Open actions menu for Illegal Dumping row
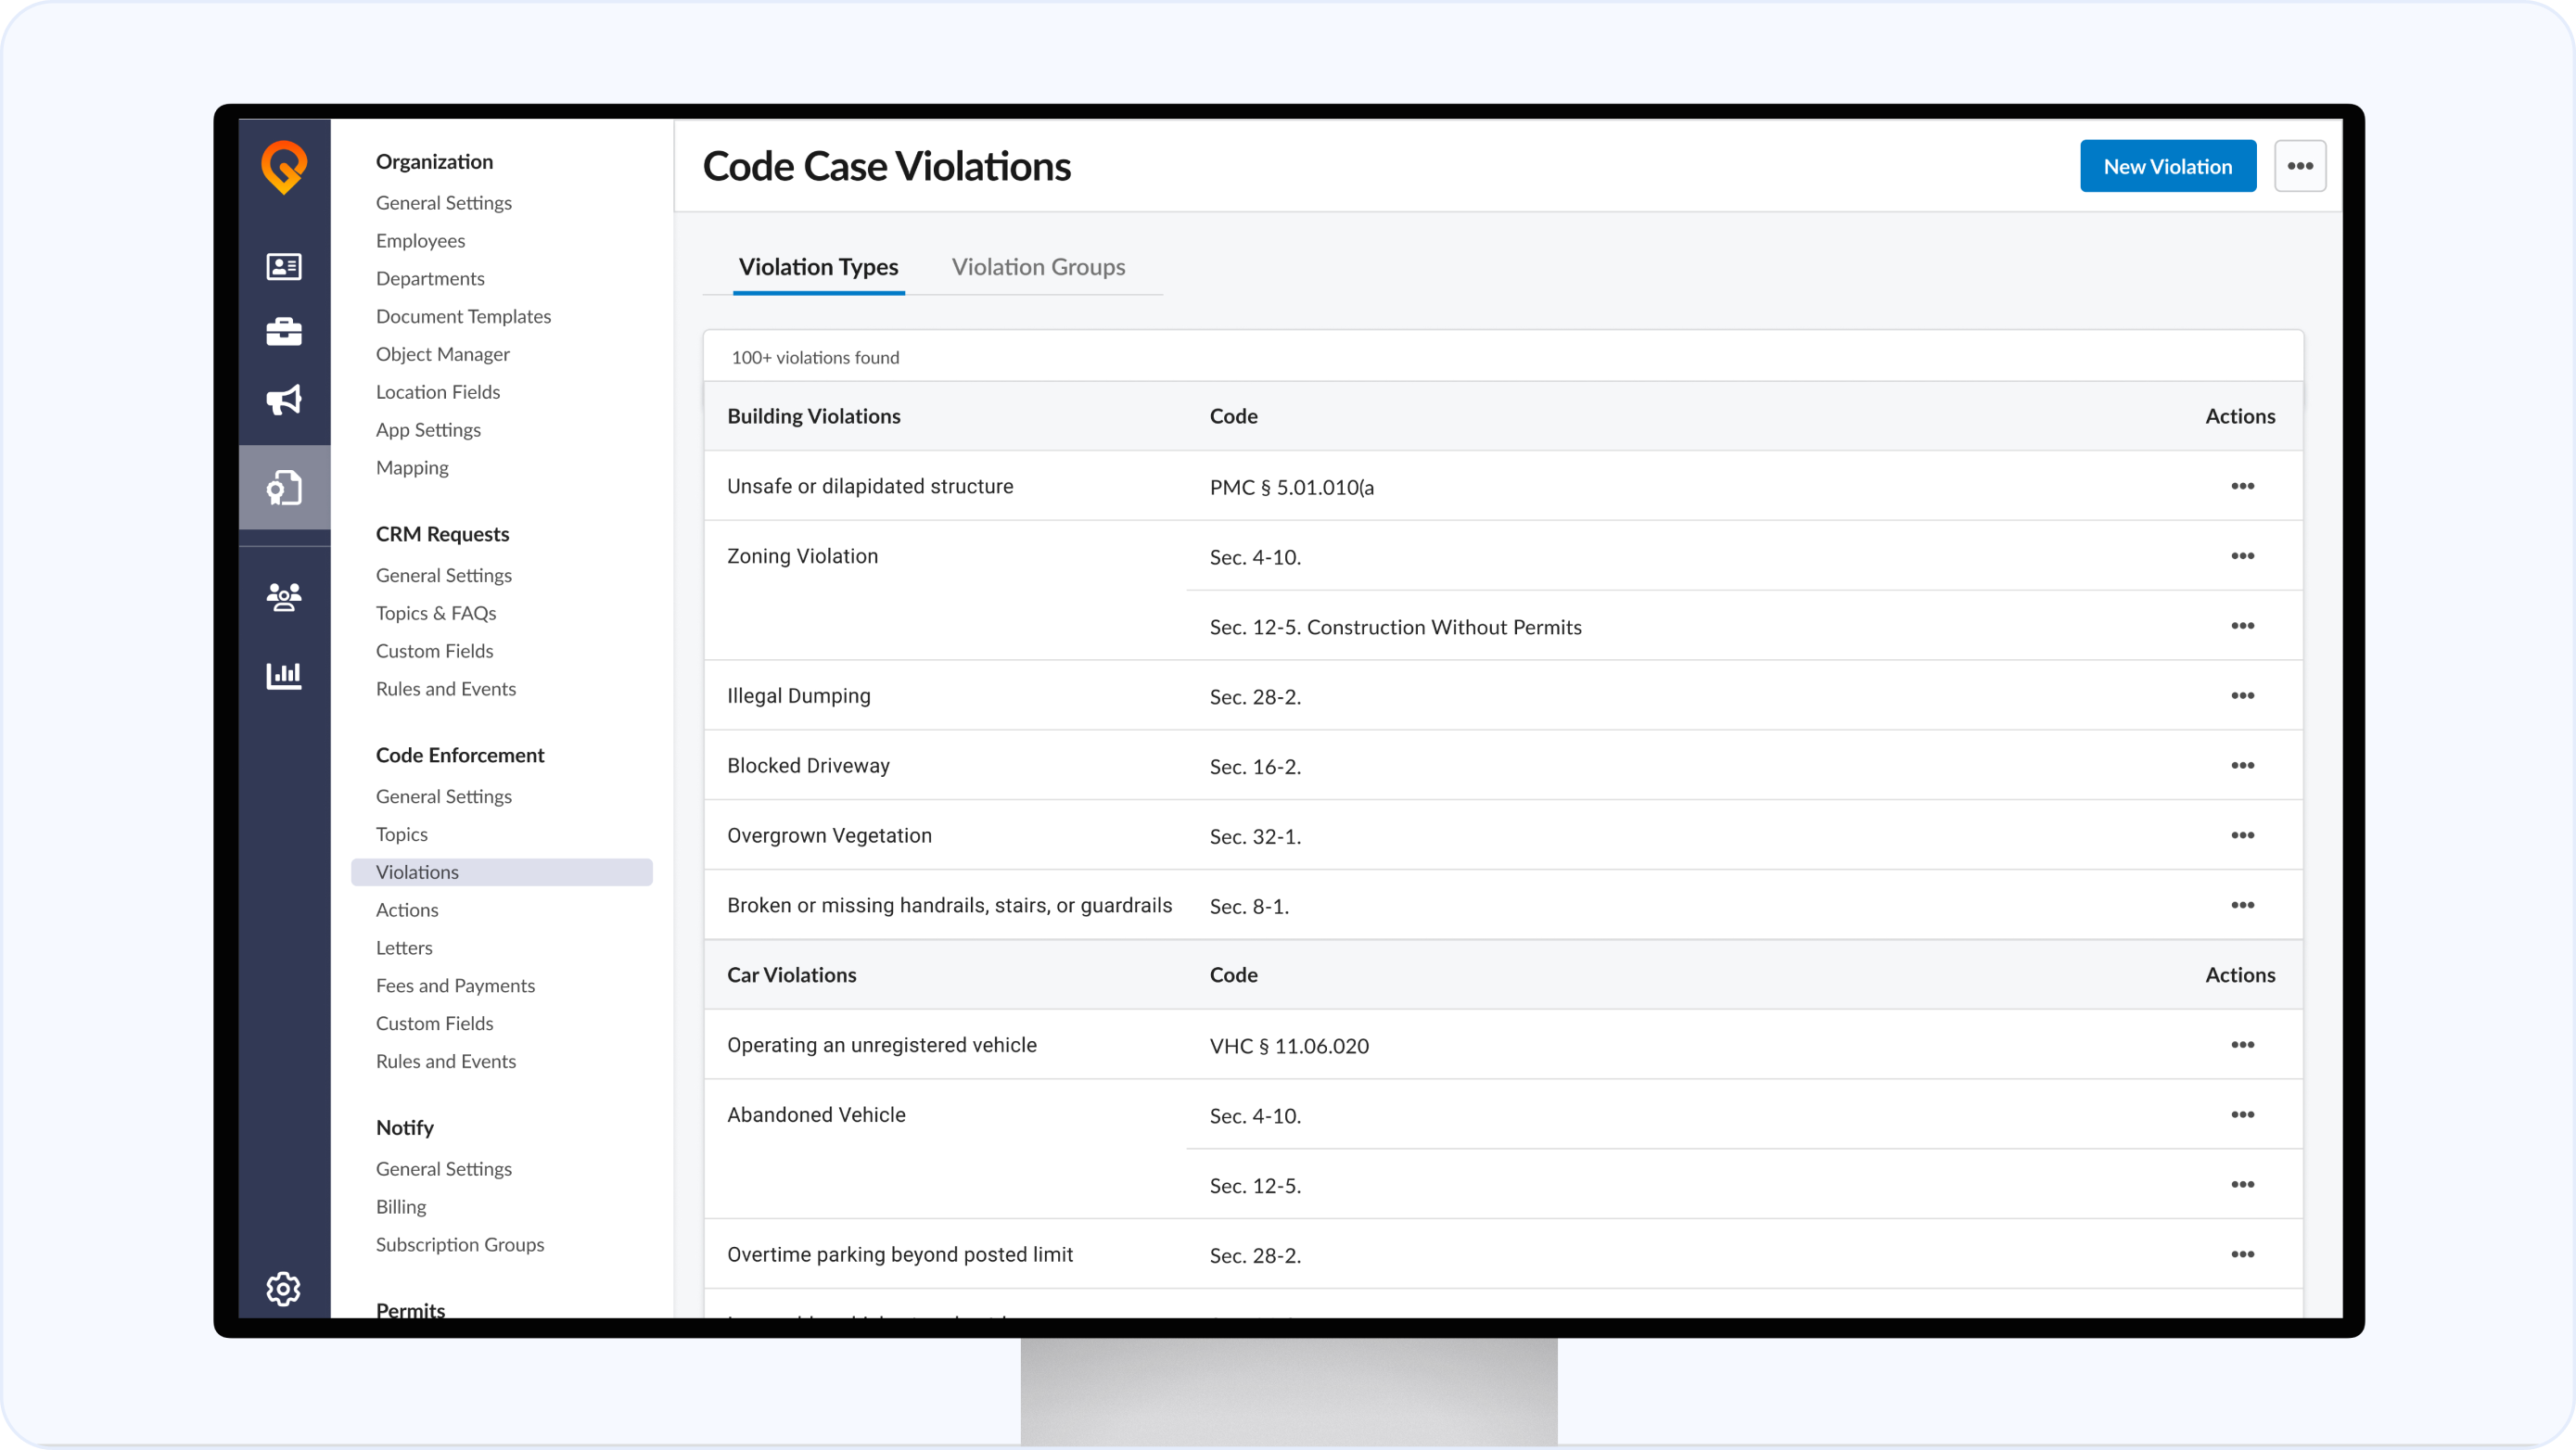The height and width of the screenshot is (1450, 2576). pos(2242,696)
